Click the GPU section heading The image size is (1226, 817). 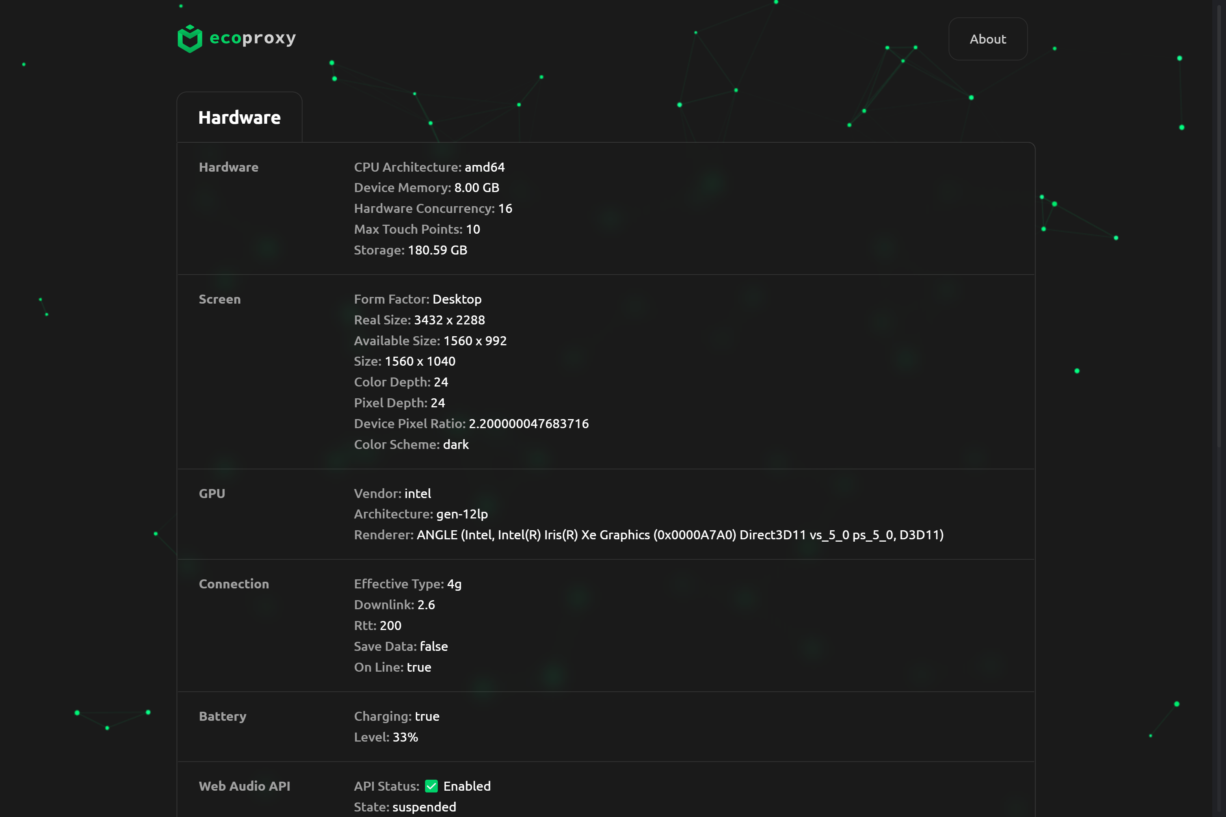click(x=212, y=493)
